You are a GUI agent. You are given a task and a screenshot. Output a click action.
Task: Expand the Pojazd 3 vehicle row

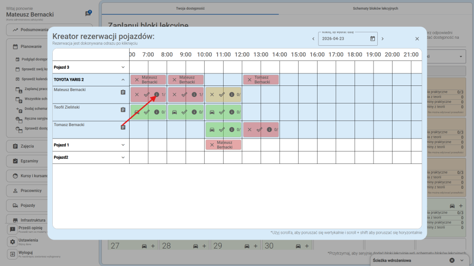[x=123, y=67]
